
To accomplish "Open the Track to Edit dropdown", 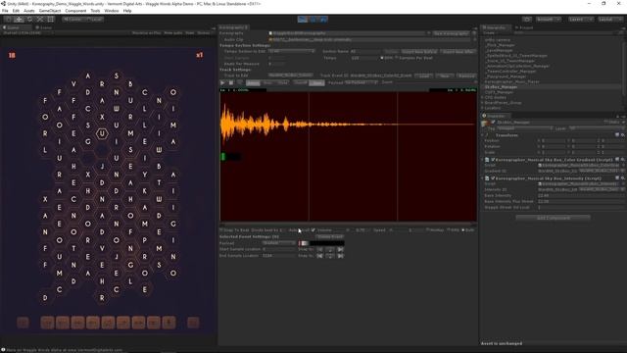I will pyautogui.click(x=291, y=76).
